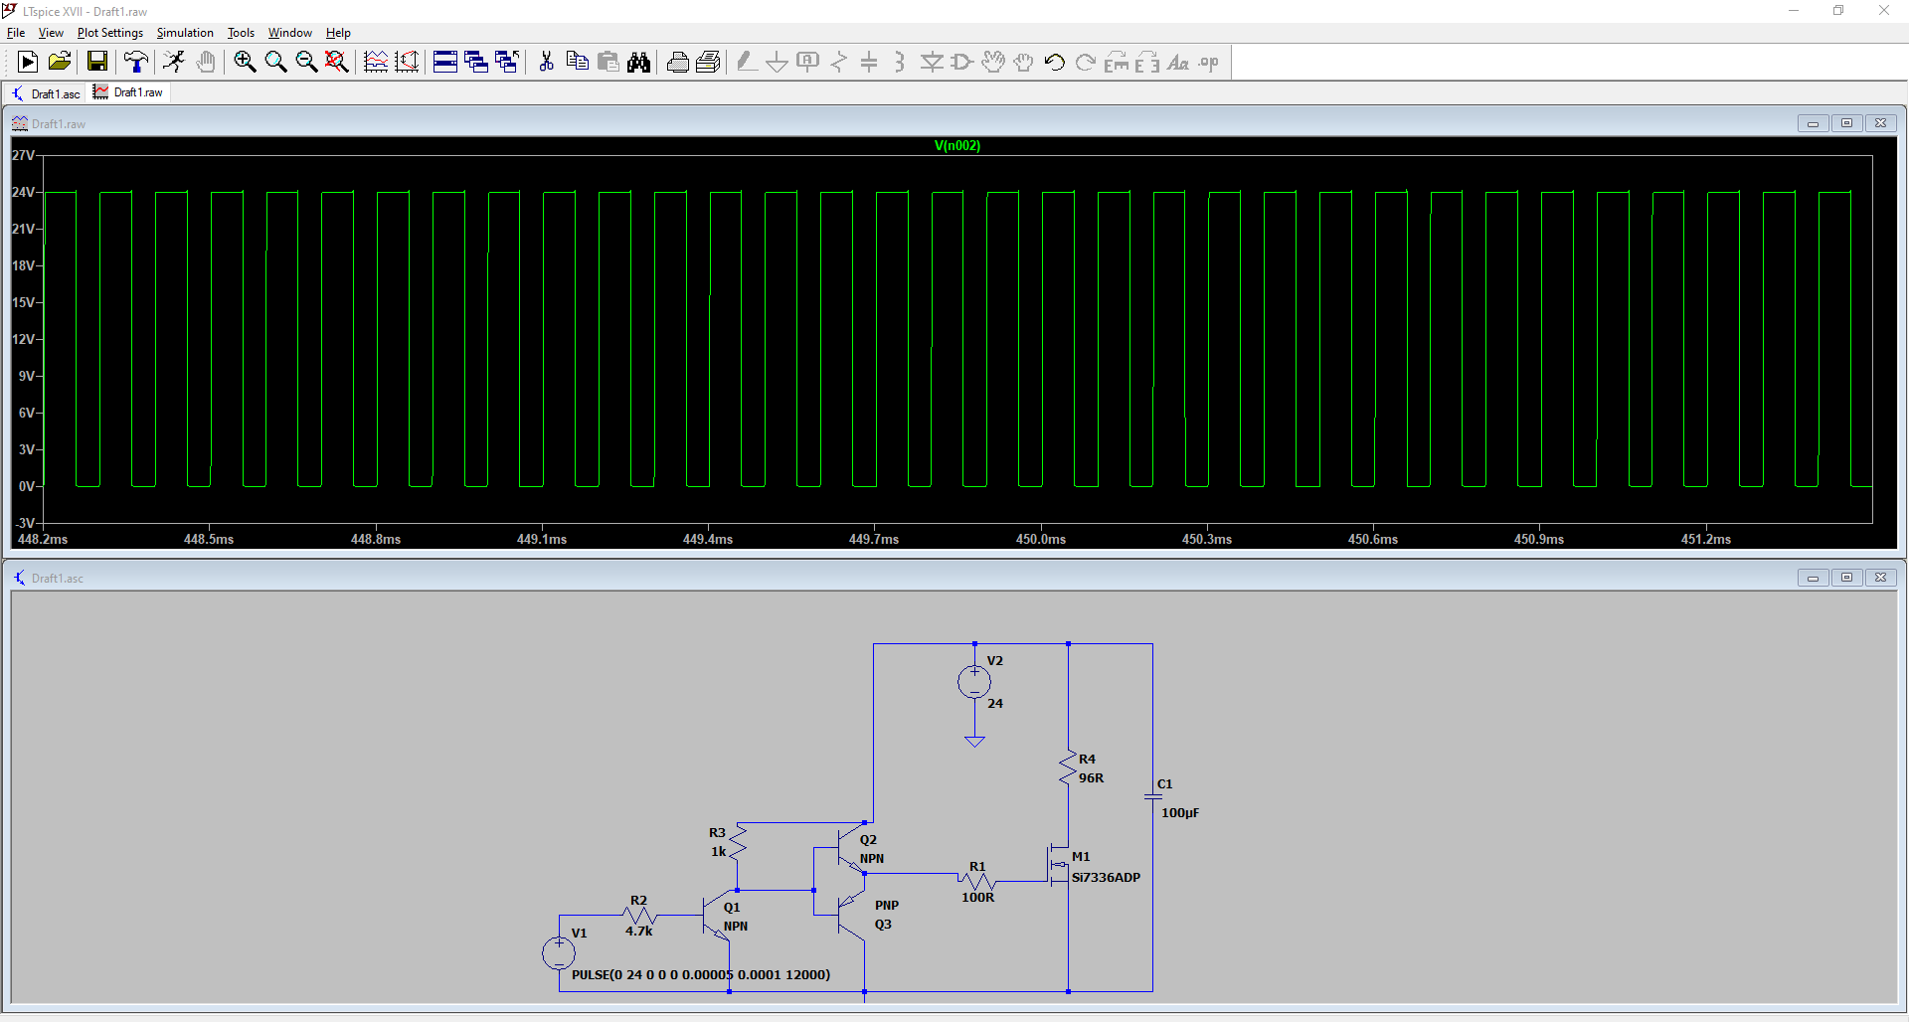Click the Zoom In magnifier icon
1909x1022 pixels.
click(245, 63)
